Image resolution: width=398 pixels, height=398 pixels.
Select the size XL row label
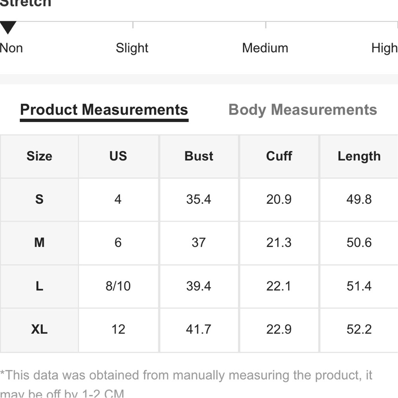[x=39, y=329]
